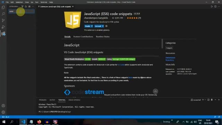Close the terminal panel
This screenshot has width=222, height=125.
[x=219, y=100]
